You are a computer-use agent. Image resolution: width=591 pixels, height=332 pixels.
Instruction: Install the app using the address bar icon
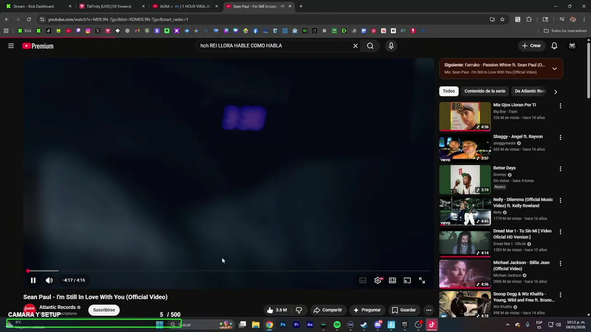[x=492, y=19]
